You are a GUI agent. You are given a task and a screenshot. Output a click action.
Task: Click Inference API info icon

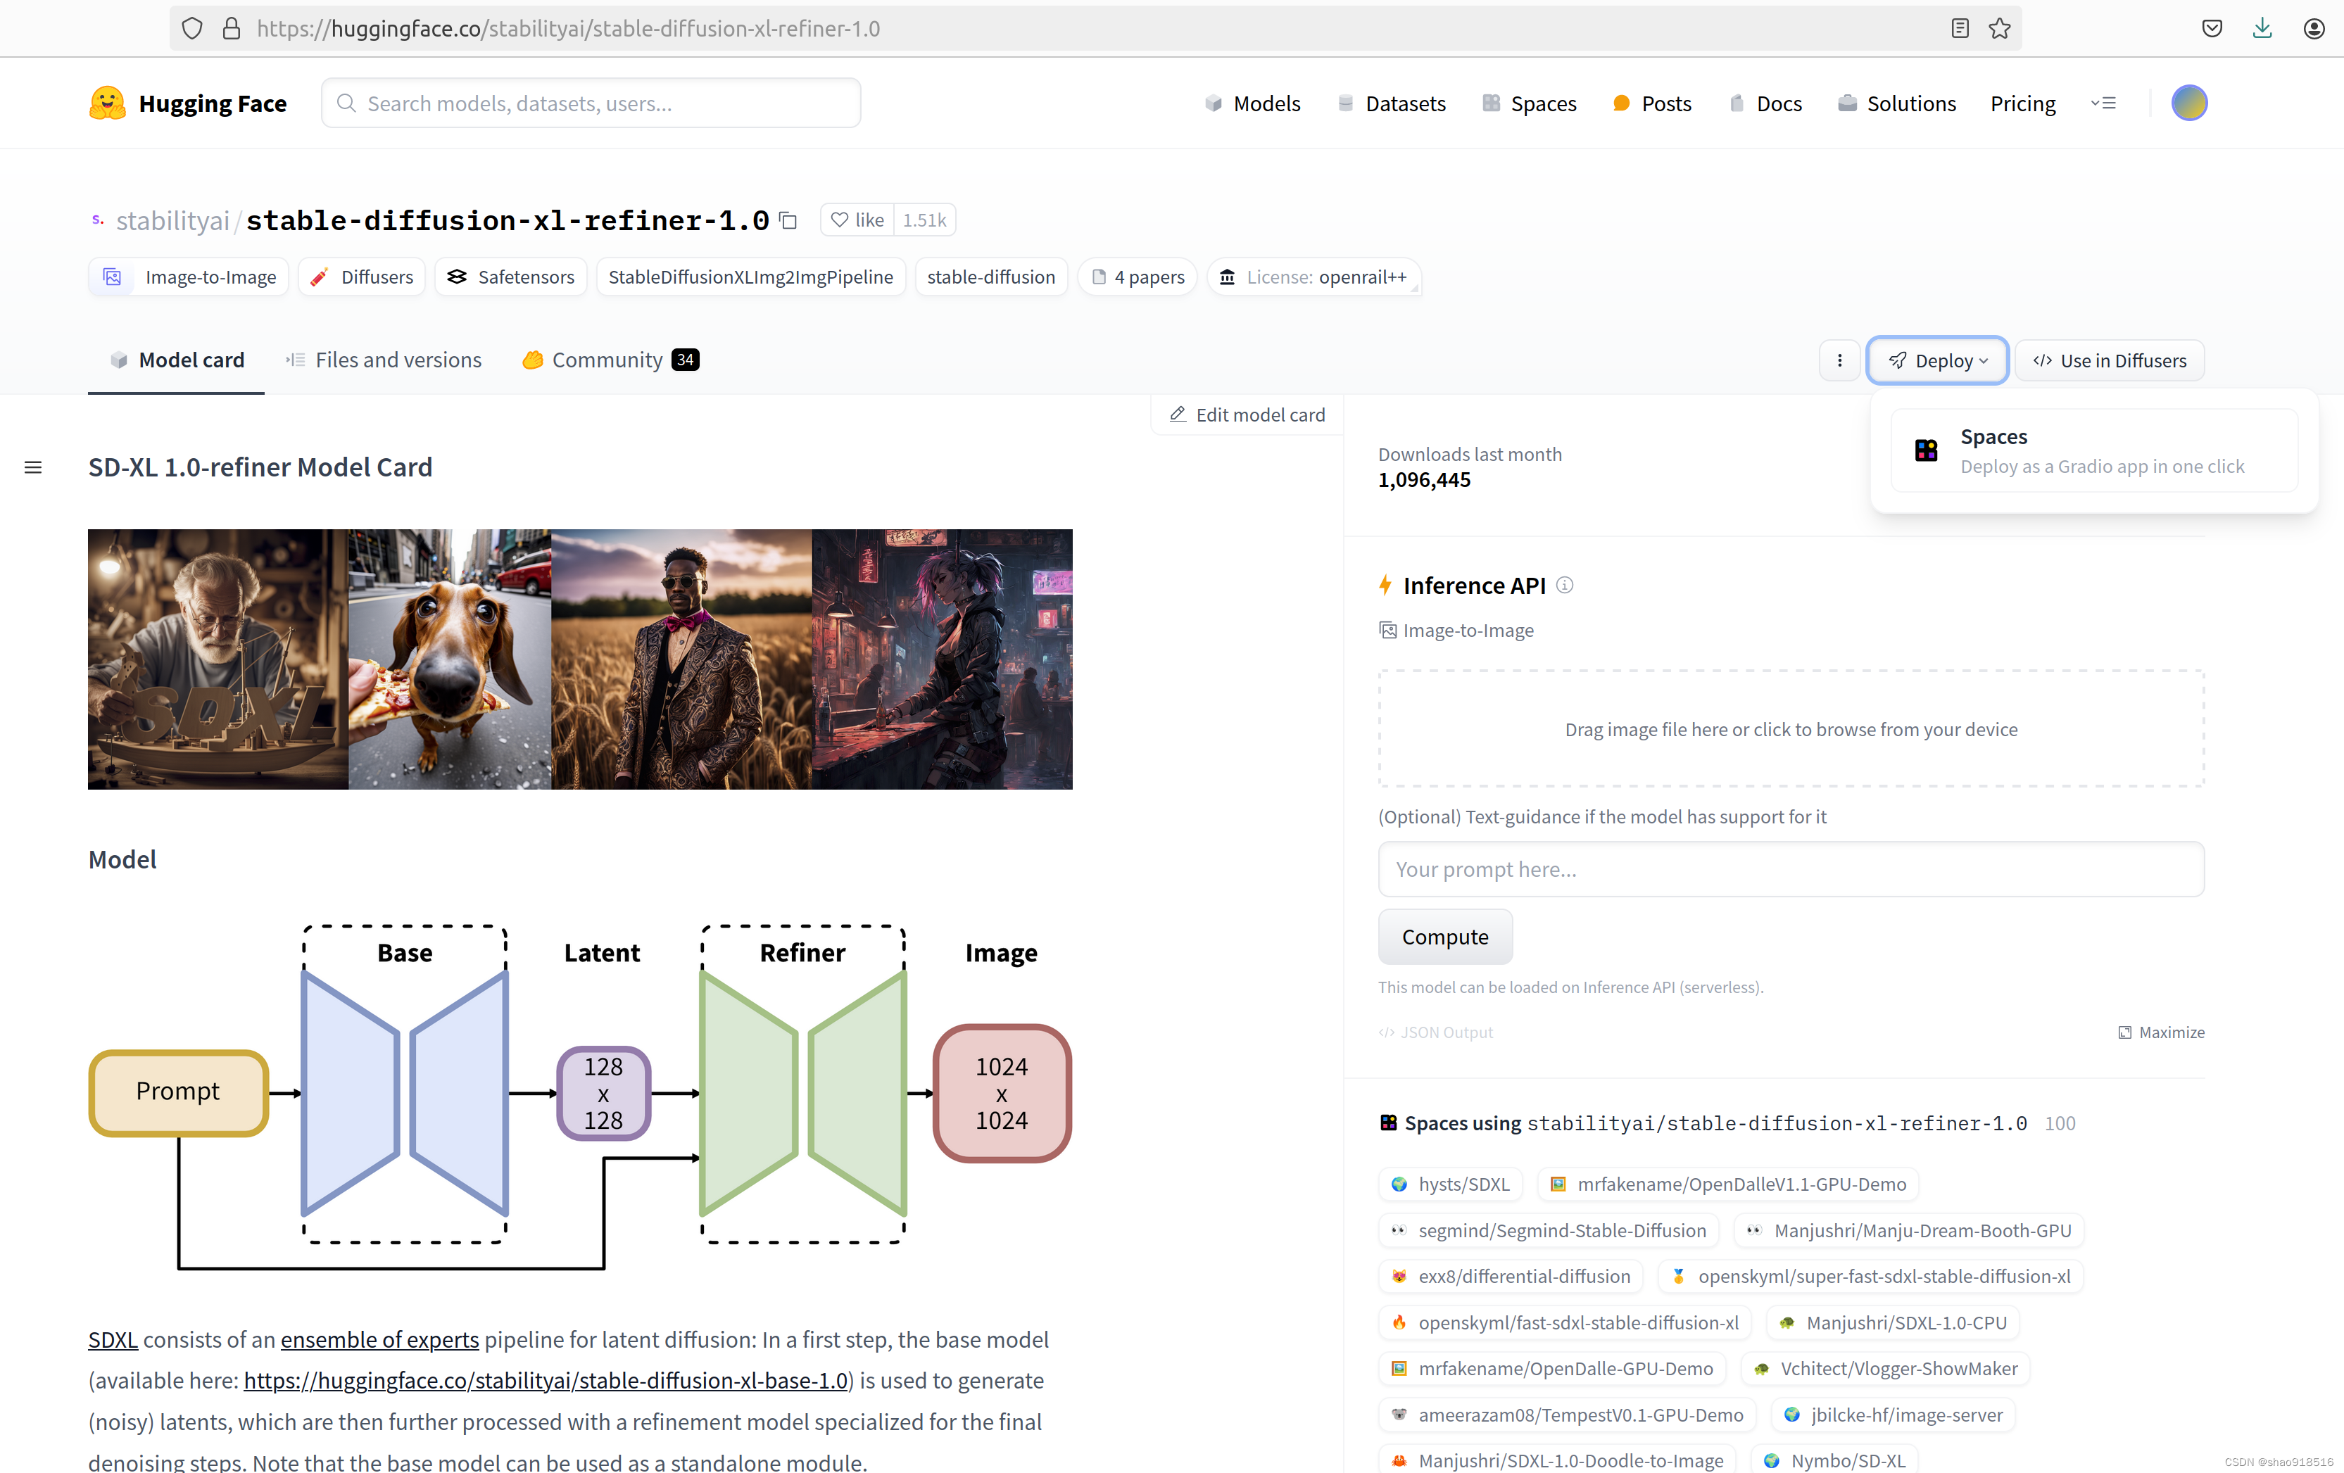tap(1564, 585)
